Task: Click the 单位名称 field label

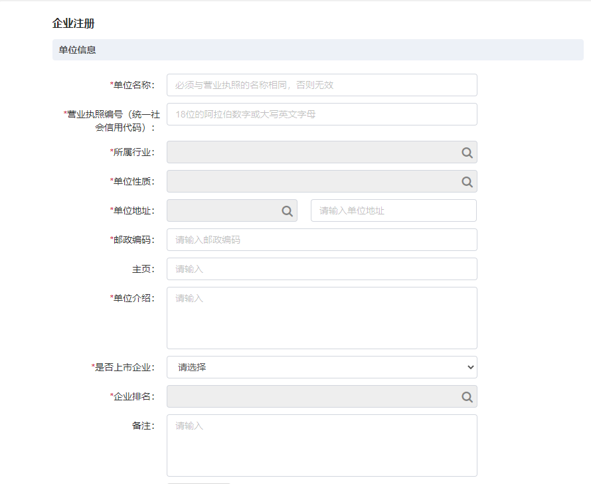Action: pyautogui.click(x=133, y=85)
